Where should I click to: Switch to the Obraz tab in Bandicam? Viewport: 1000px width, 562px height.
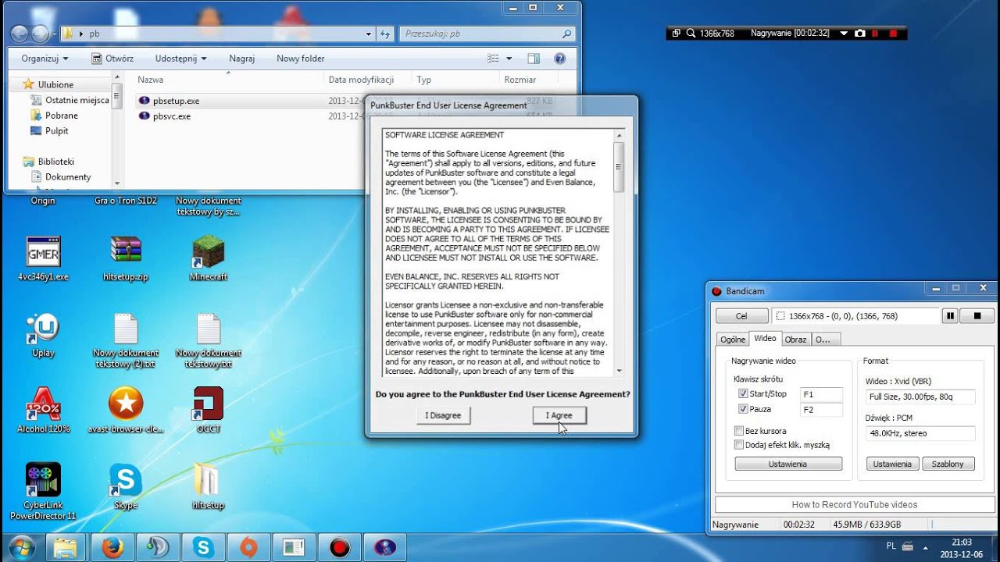click(795, 340)
